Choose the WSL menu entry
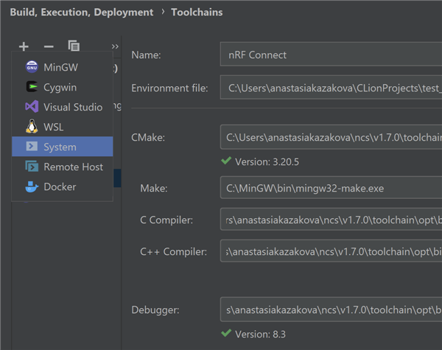This screenshot has height=350, width=442. click(54, 127)
